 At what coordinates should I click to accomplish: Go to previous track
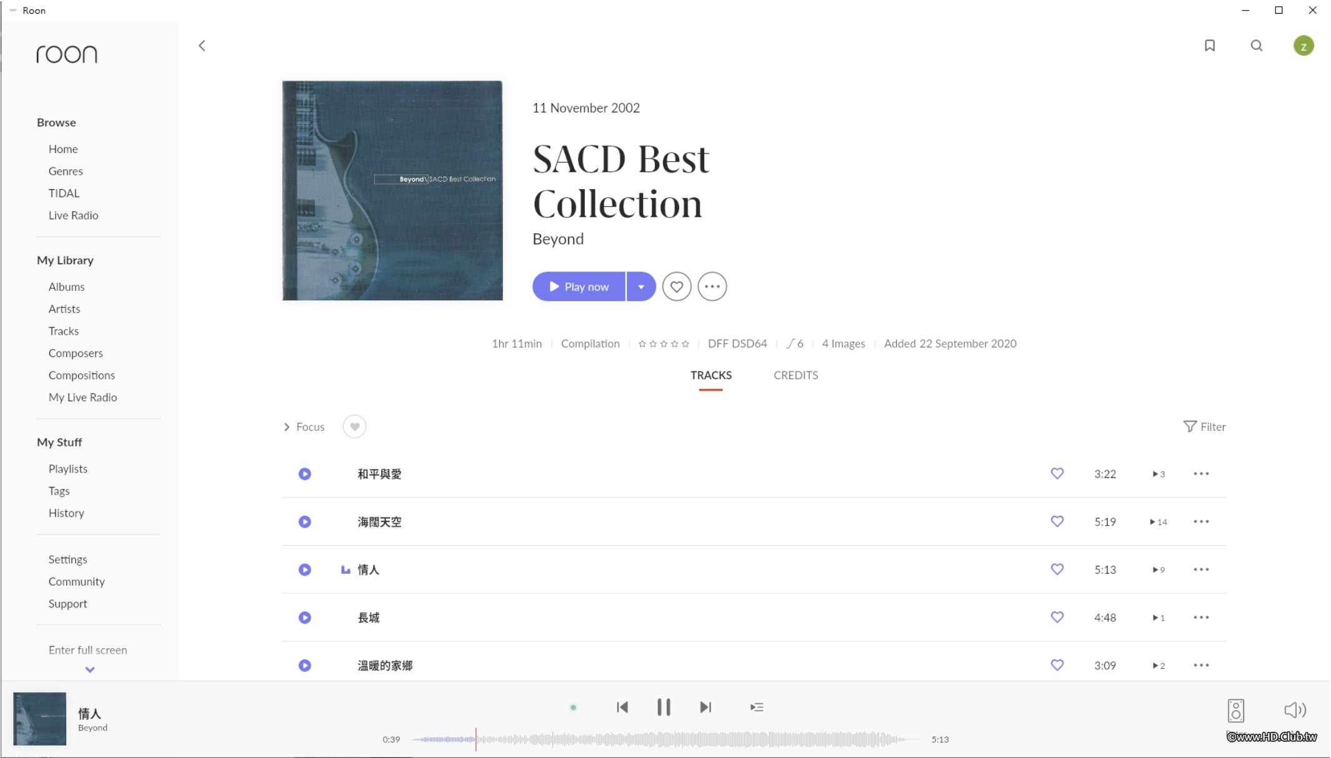point(622,707)
